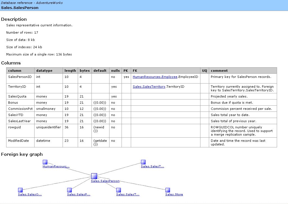Follow the Sales.SalesPerson graph label link
The image size is (288, 204).
105,181
